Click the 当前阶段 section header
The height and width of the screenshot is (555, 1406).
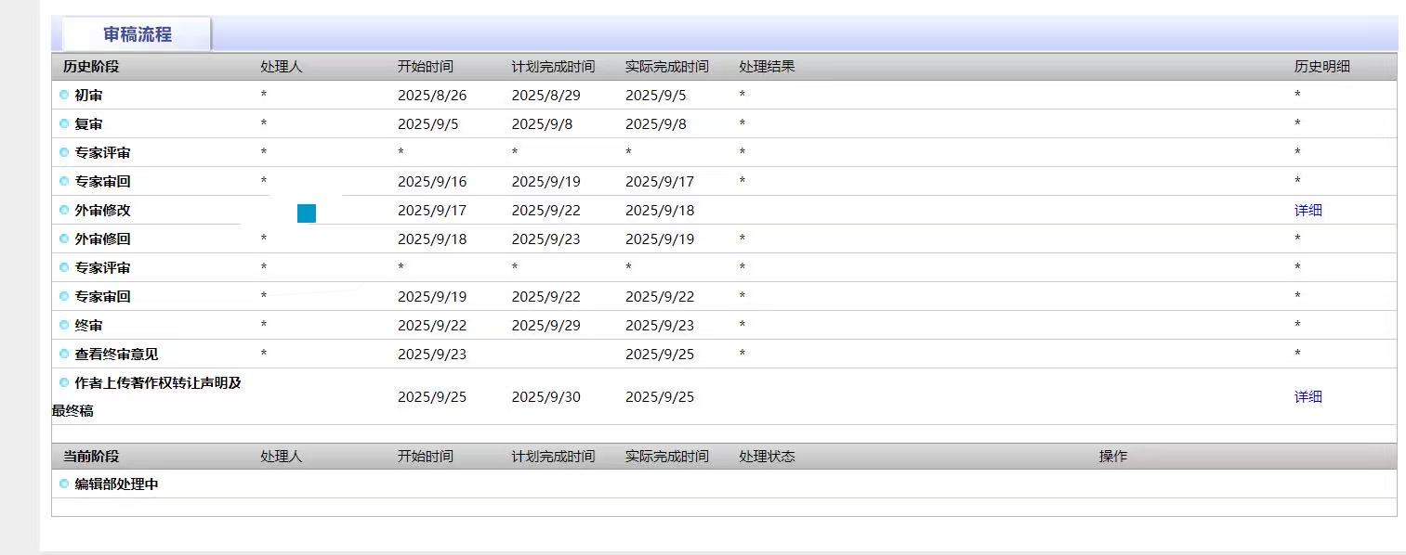[91, 457]
